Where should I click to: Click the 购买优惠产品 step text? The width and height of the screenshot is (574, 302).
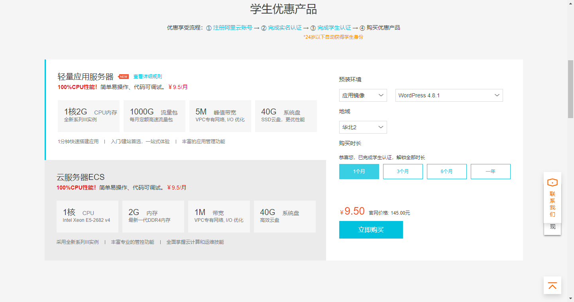pyautogui.click(x=383, y=28)
